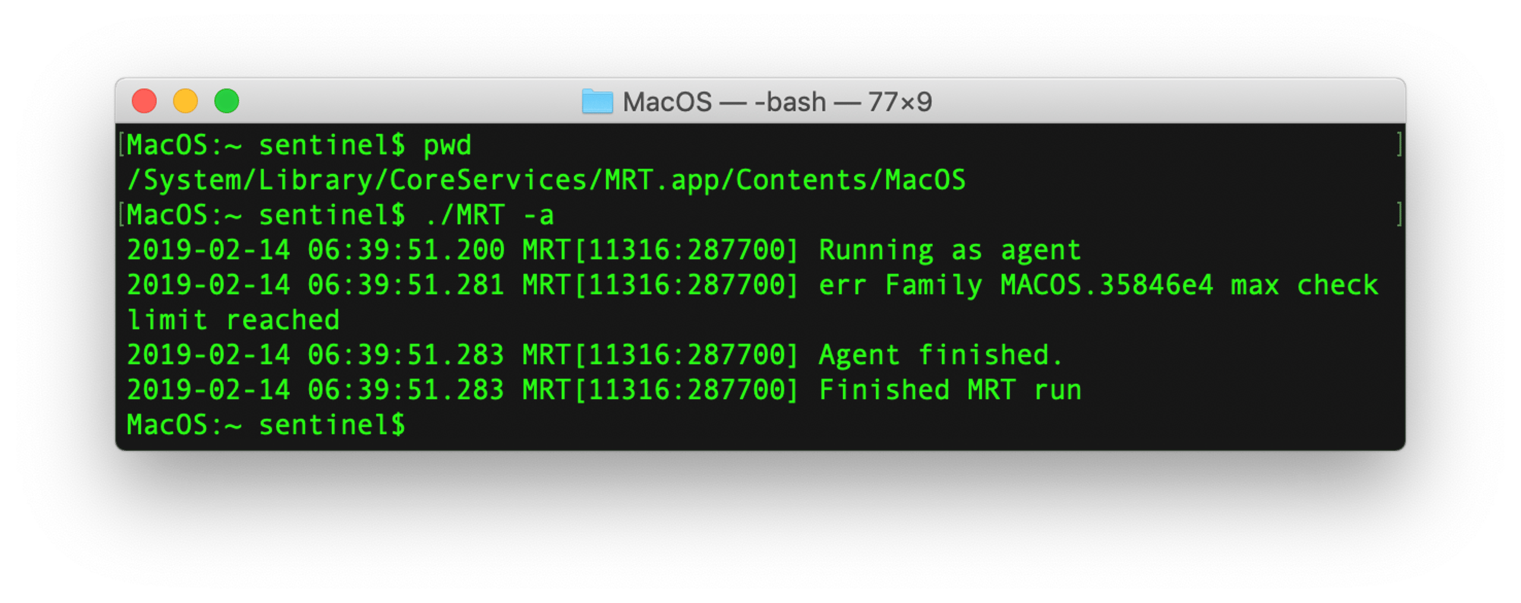Click the left bracket before first prompt

[122, 145]
